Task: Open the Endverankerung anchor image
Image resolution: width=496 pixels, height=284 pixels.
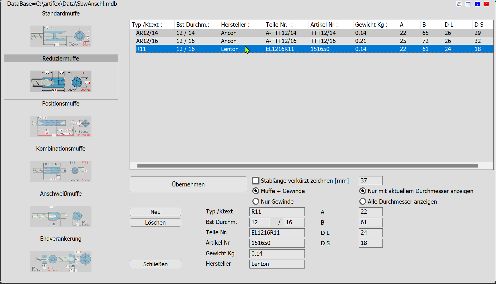Action: coord(61,261)
